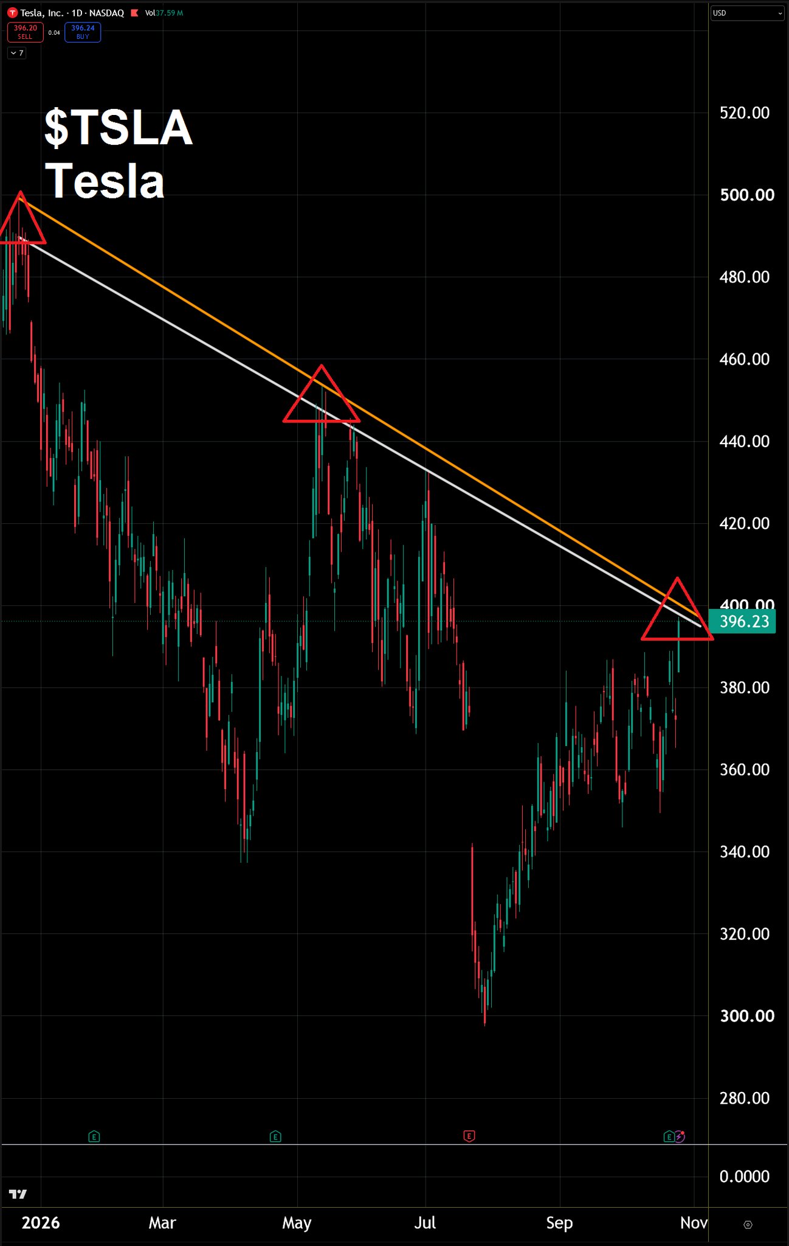This screenshot has width=789, height=1246.
Task: Open the USD currency dropdown
Action: pos(748,13)
